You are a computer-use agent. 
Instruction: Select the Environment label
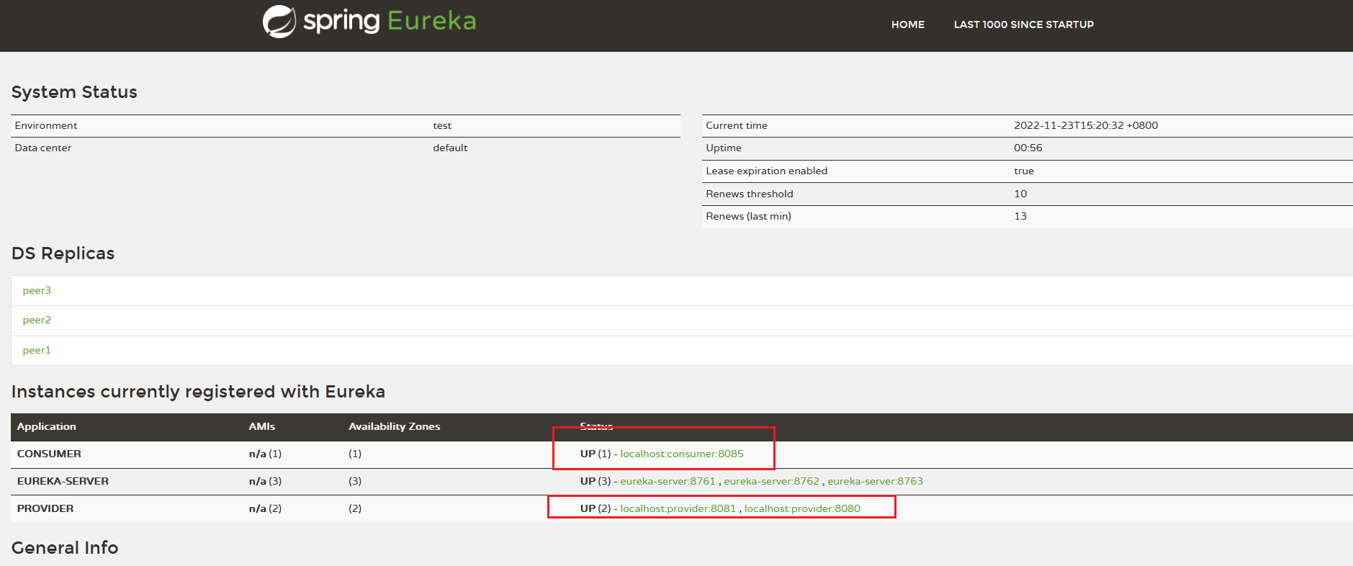pyautogui.click(x=45, y=125)
